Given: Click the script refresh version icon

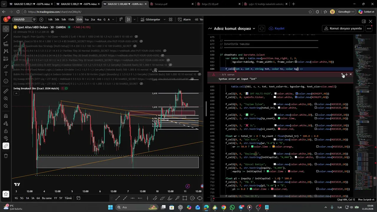Looking at the screenshot, I should click(x=261, y=29).
